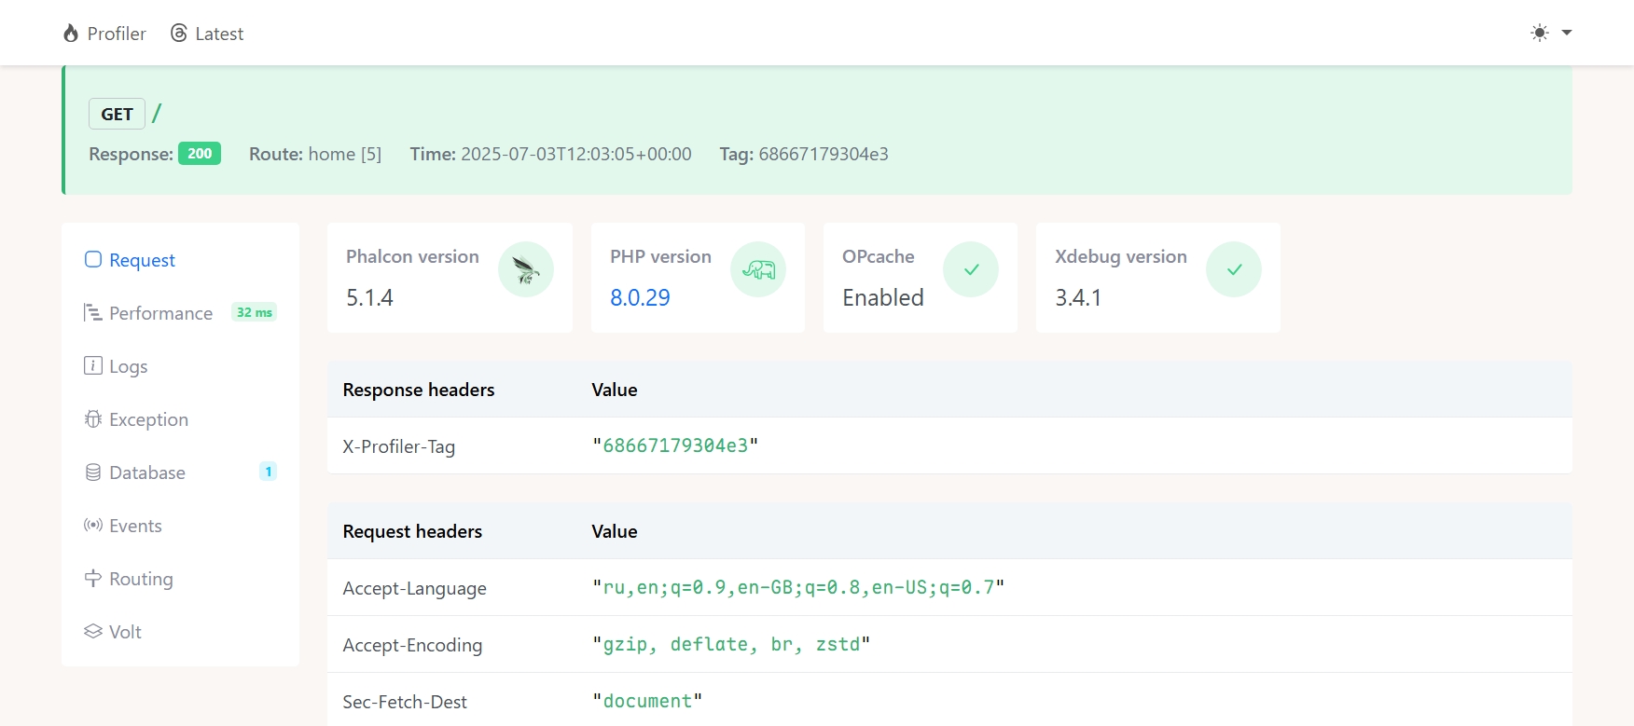
Task: Select the Events sidebar item
Action: point(135,526)
